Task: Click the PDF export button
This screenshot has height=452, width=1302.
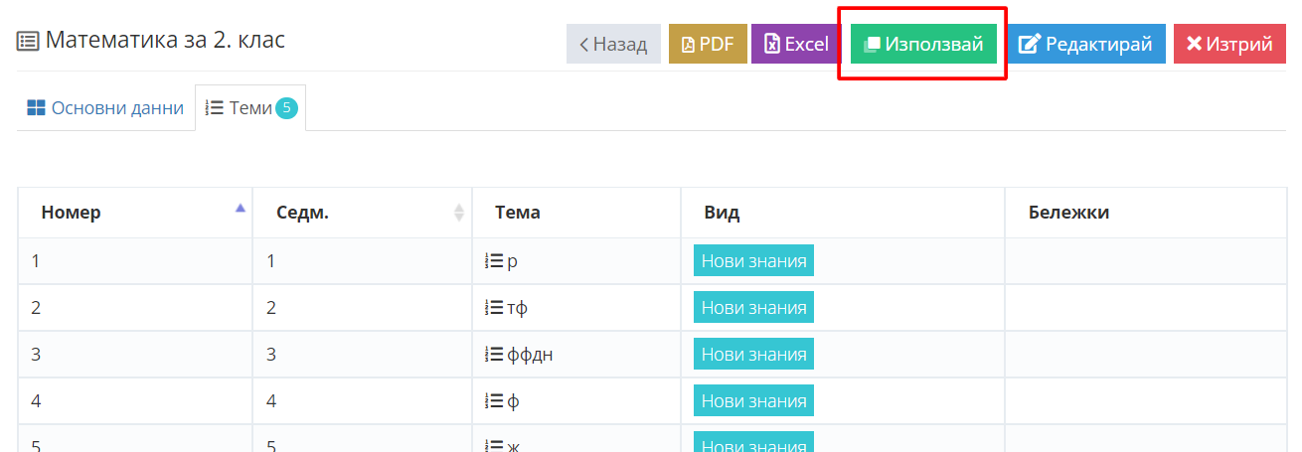Action: pyautogui.click(x=708, y=44)
